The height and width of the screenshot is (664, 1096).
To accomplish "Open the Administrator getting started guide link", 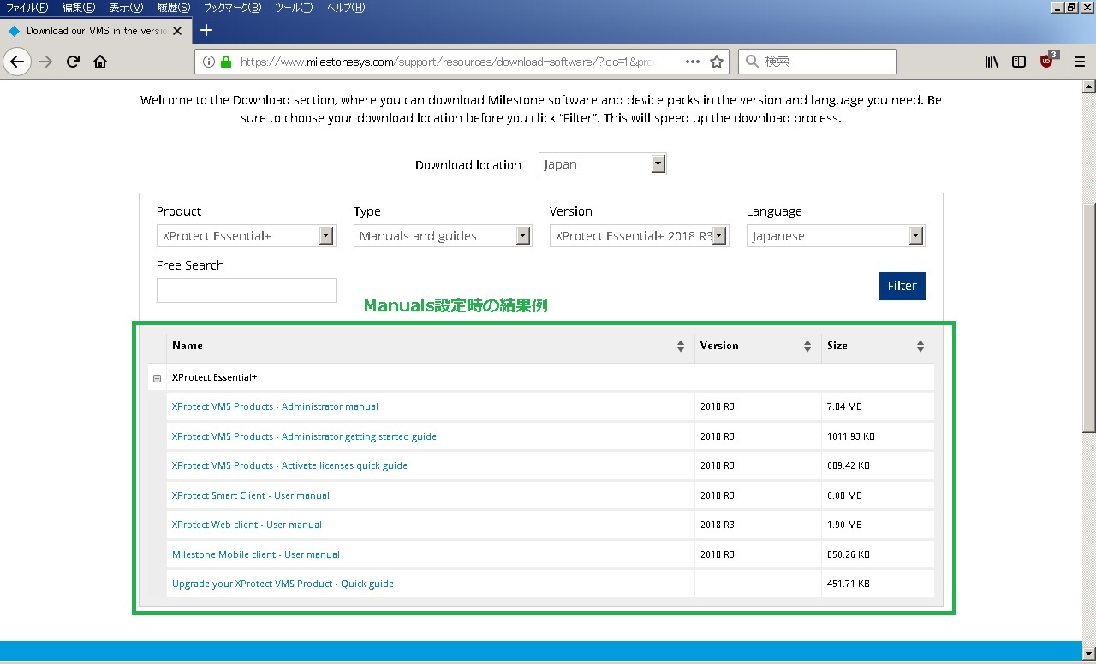I will [304, 436].
